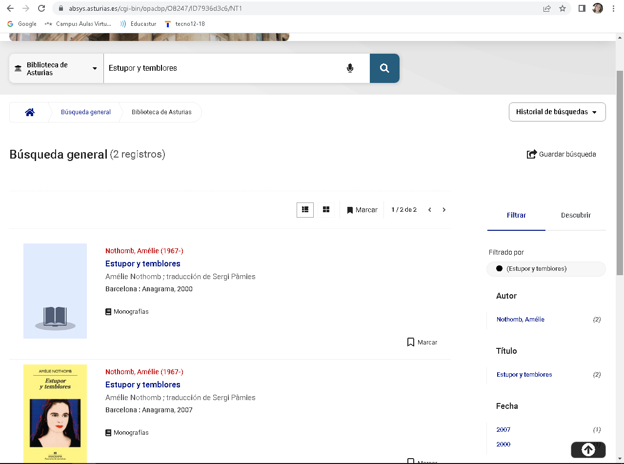Open Chrome's three-dot menu
Image resolution: width=624 pixels, height=464 pixels.
[x=614, y=8]
